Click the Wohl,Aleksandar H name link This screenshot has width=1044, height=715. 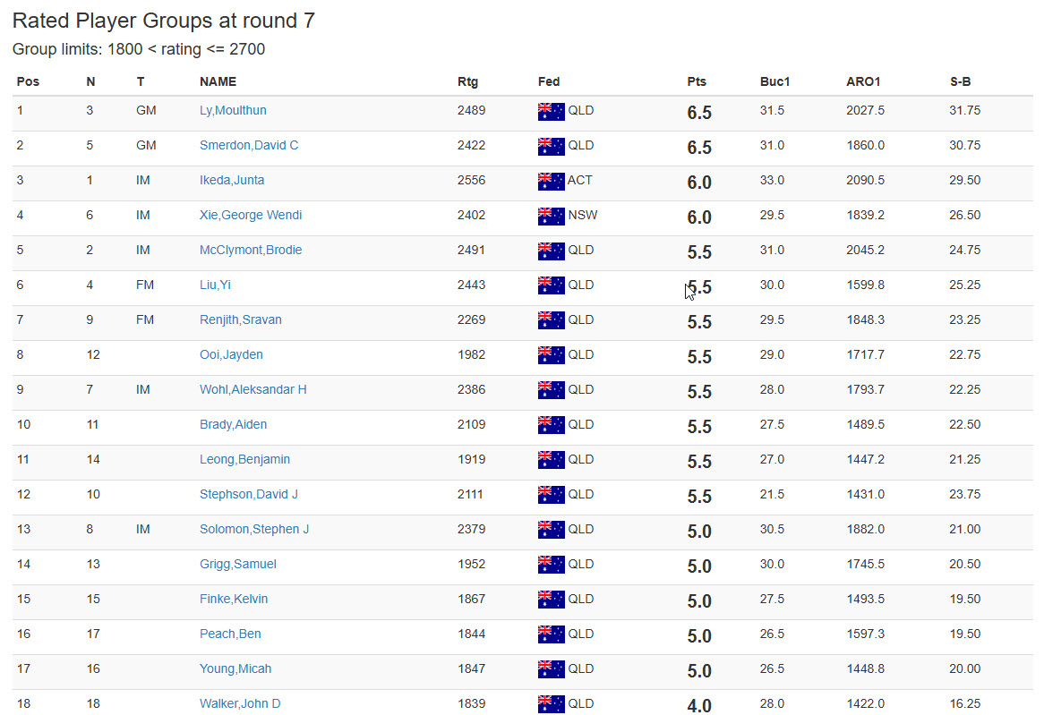253,390
